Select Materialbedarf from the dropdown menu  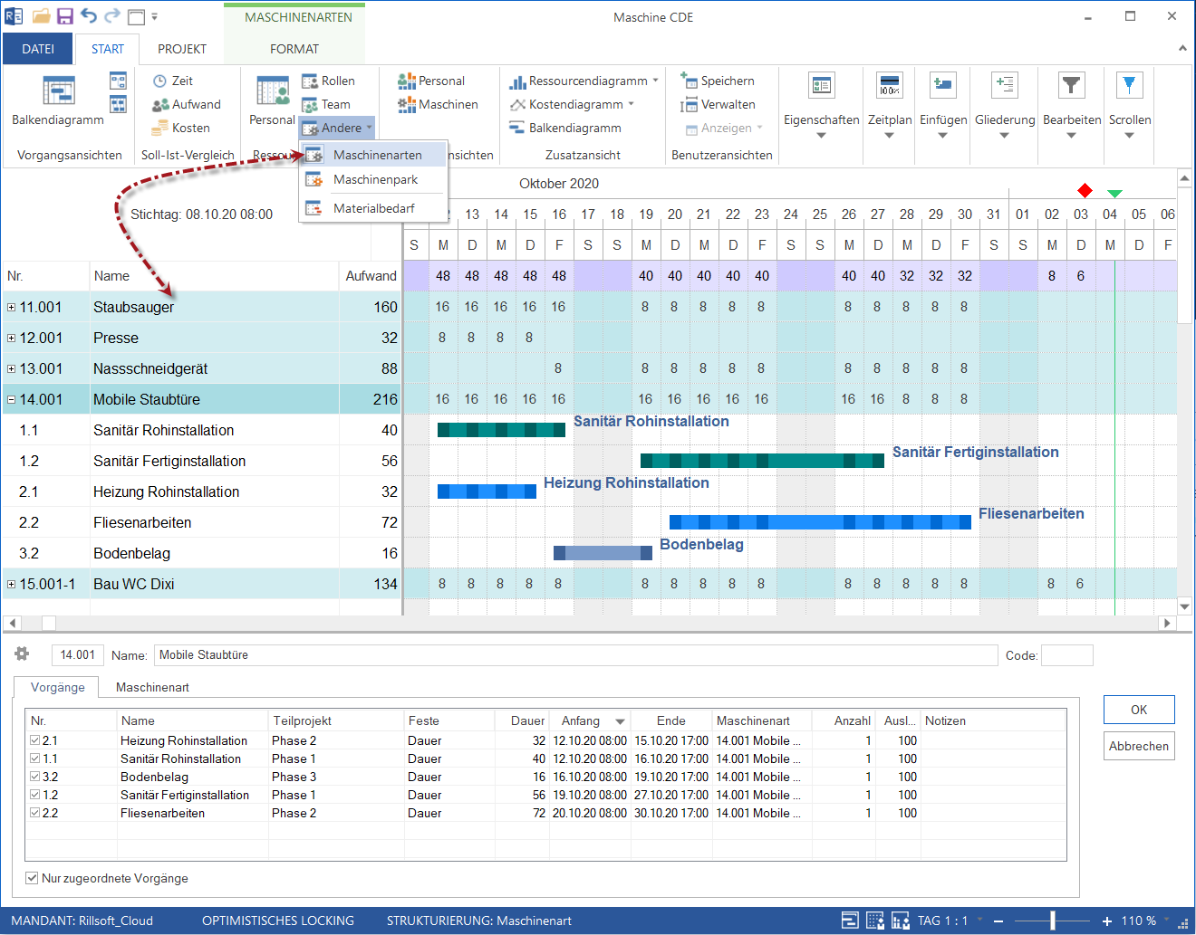(x=373, y=208)
